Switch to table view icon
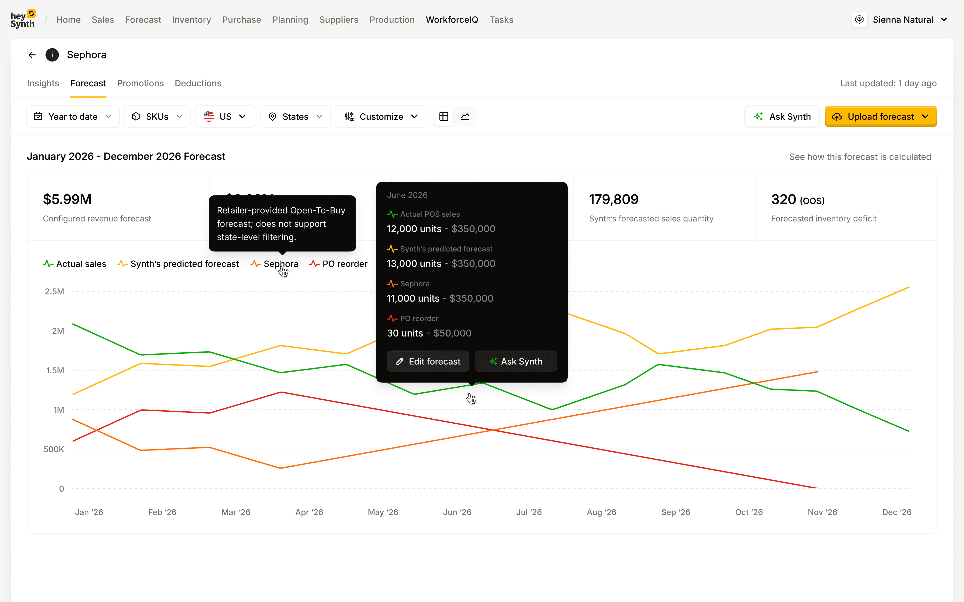The height and width of the screenshot is (602, 964). click(444, 117)
